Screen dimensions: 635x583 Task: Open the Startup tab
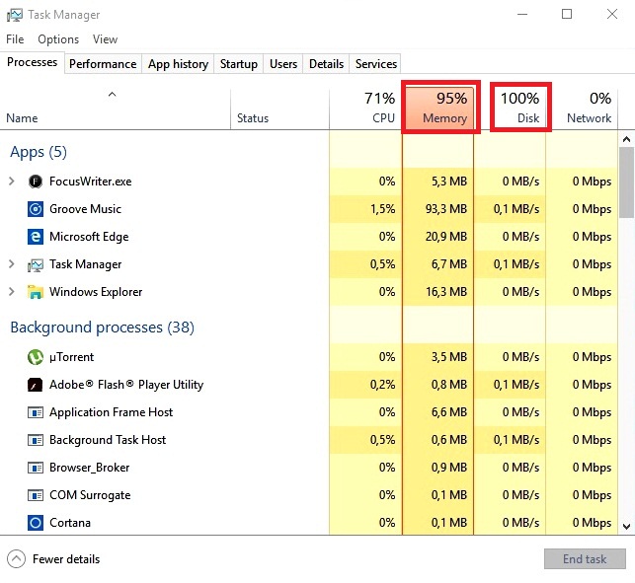[x=239, y=64]
